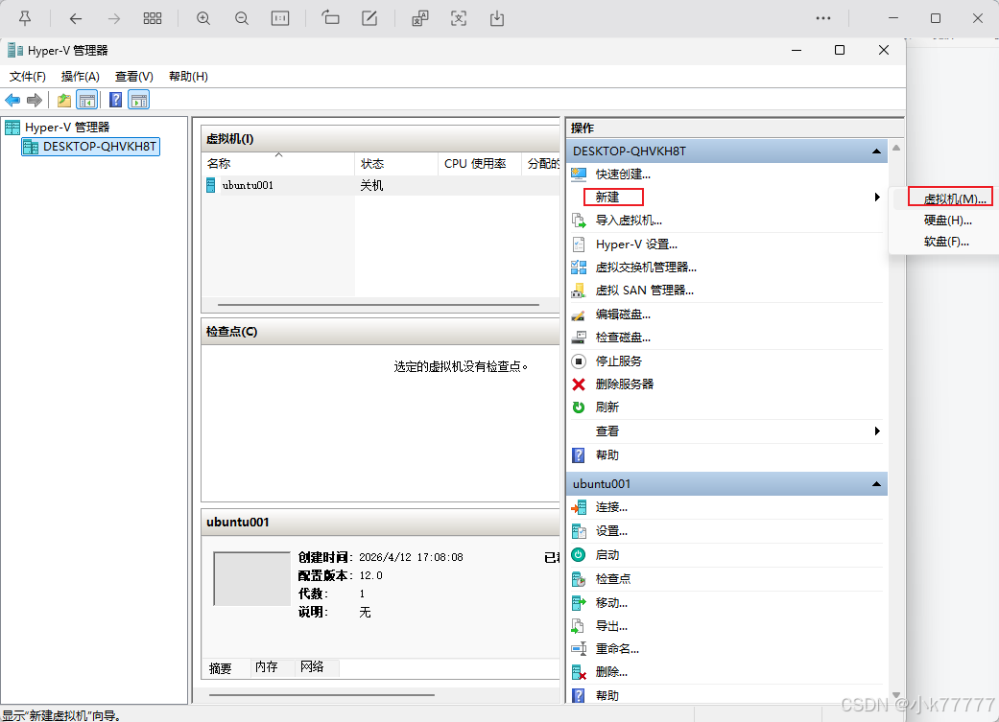Click 设置... under ubuntu001 actions
The height and width of the screenshot is (722, 999).
tap(611, 531)
